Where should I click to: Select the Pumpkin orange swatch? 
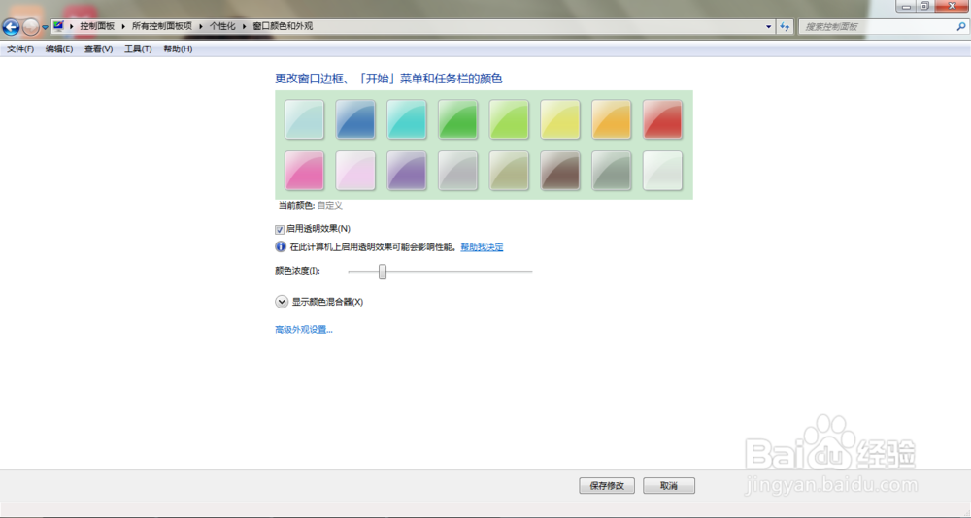click(x=611, y=119)
